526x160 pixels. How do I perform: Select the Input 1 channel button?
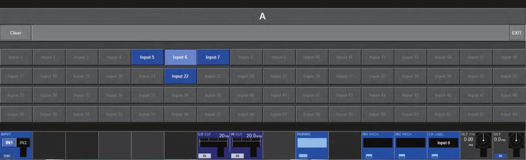tap(16, 57)
